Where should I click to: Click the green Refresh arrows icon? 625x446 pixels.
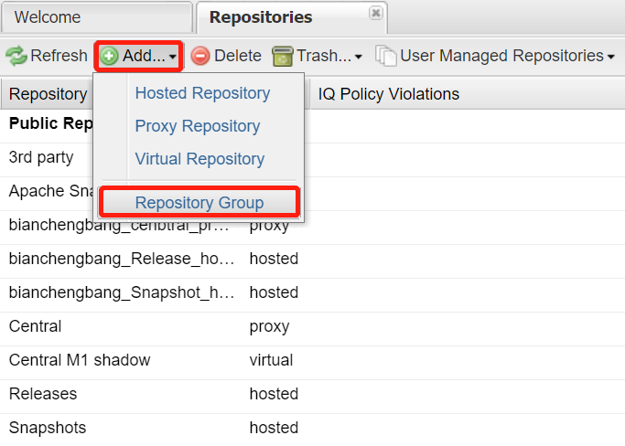(16, 57)
